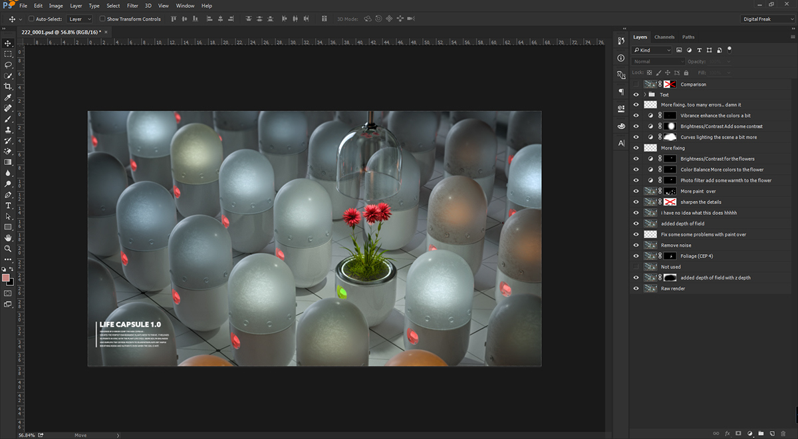The image size is (798, 439).
Task: Select the Crop tool
Action: tap(8, 86)
